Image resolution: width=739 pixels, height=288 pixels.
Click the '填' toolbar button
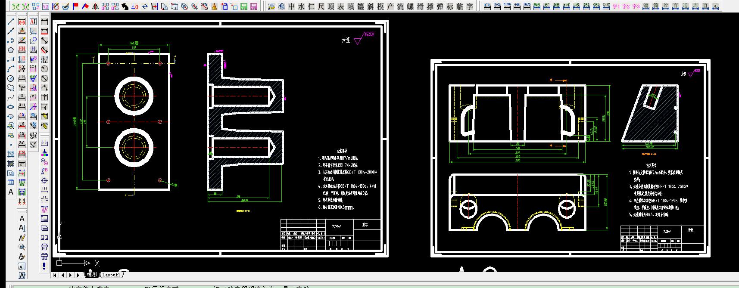[351, 6]
